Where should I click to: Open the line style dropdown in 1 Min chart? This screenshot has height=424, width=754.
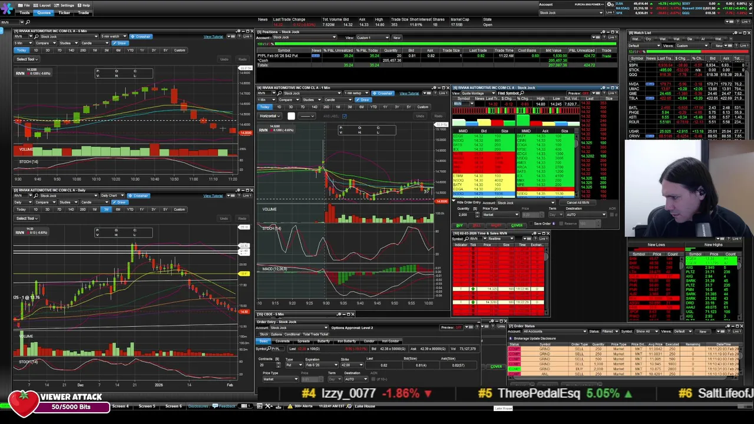click(x=307, y=116)
